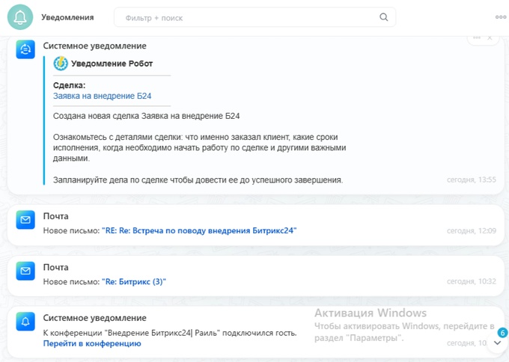Click bell icon of conference system notification
509x362 pixels.
tap(25, 322)
